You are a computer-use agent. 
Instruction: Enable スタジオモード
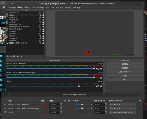(125, 72)
